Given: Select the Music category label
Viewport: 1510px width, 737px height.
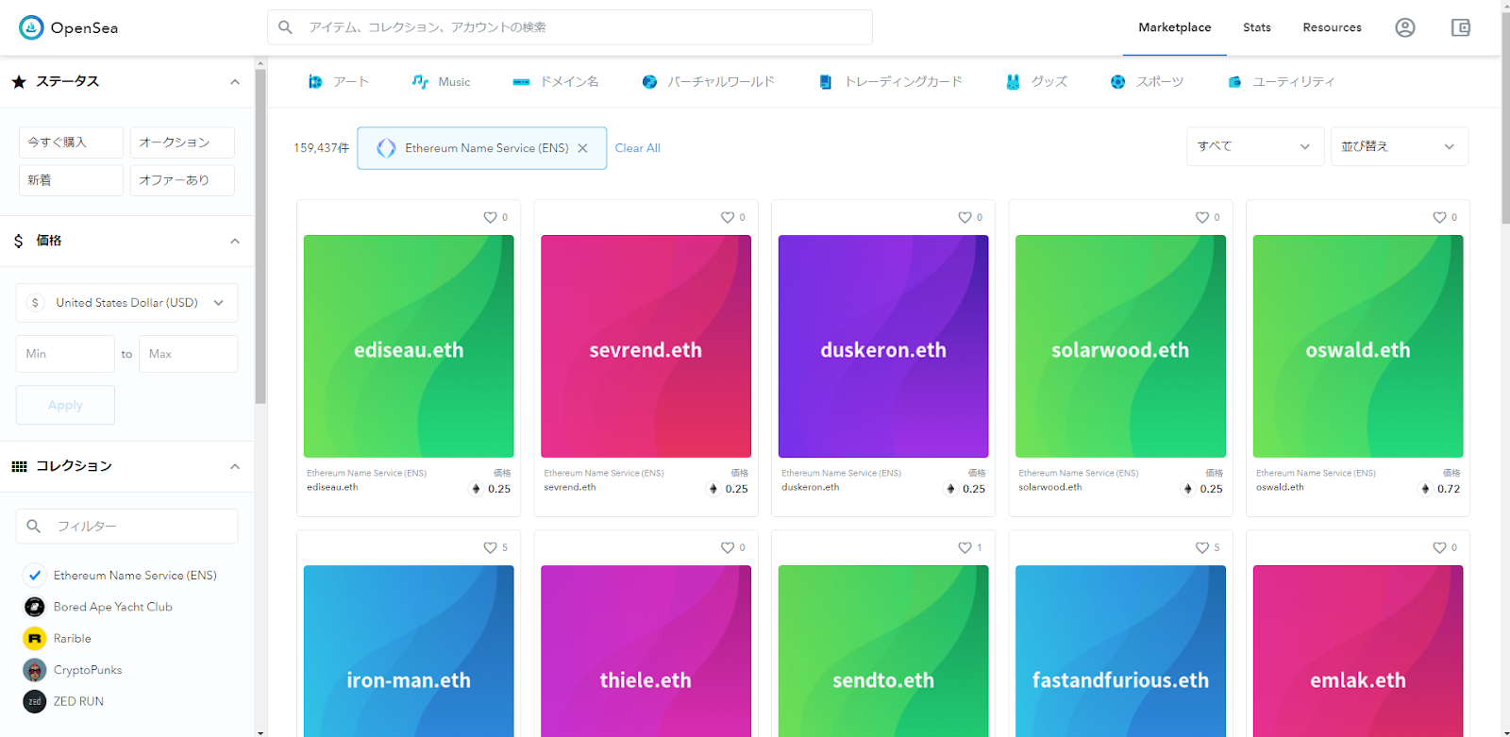Looking at the screenshot, I should (454, 82).
